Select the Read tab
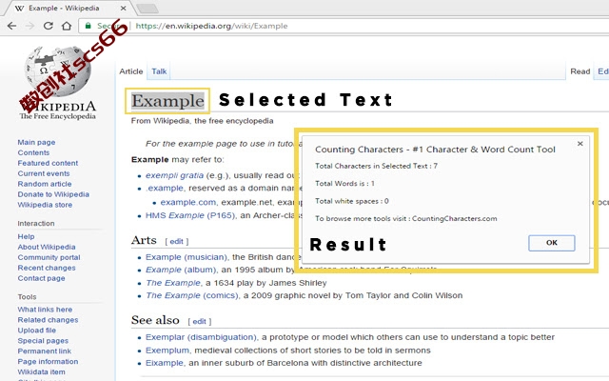 [580, 71]
